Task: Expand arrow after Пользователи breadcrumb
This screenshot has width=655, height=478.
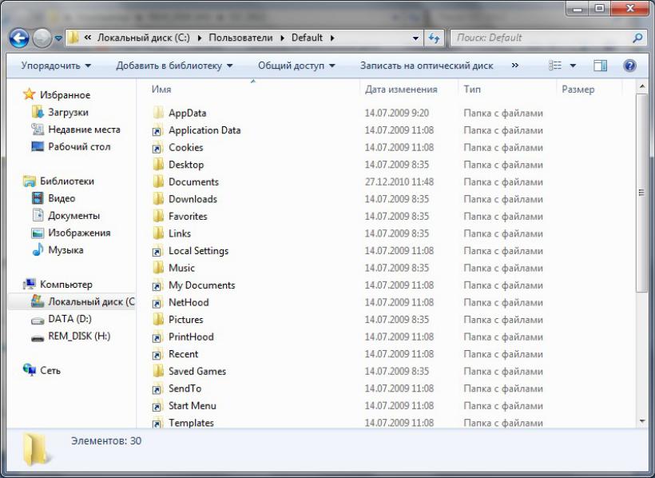Action: coord(283,38)
